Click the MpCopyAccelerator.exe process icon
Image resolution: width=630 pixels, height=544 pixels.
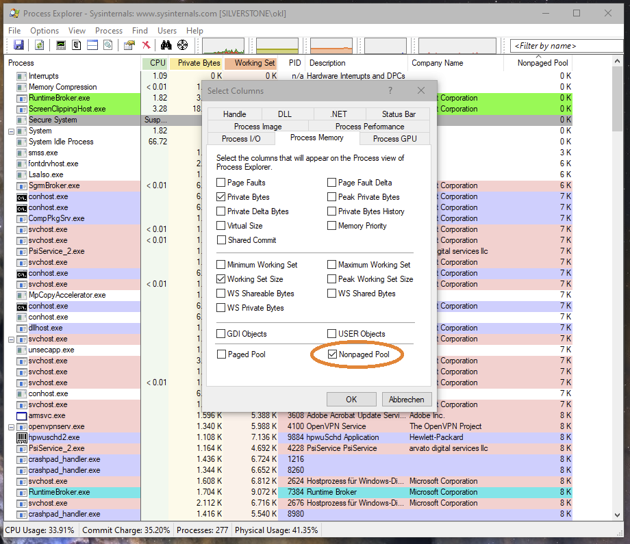click(22, 296)
